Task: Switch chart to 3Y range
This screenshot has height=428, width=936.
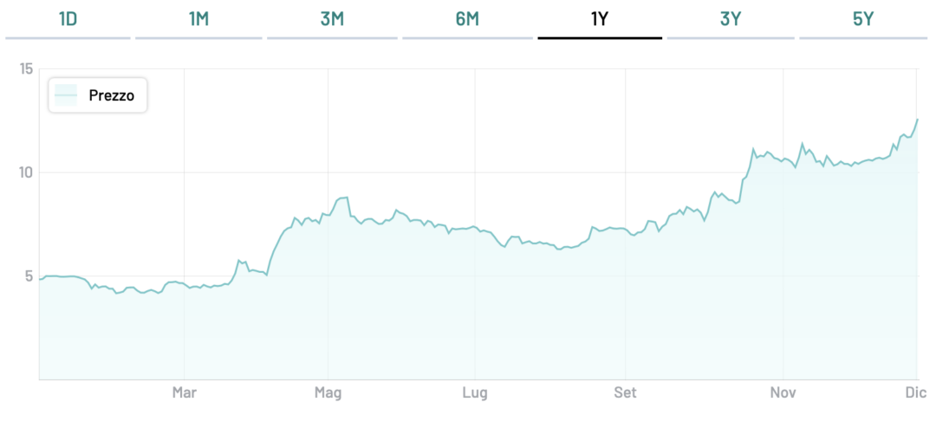Action: click(731, 19)
